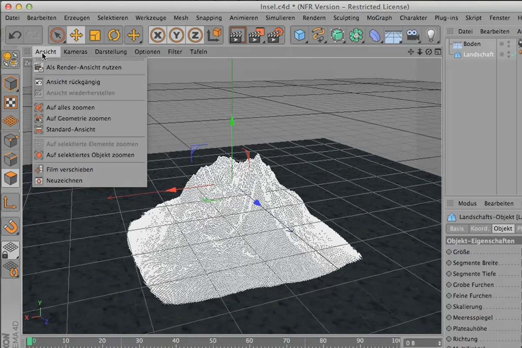Open the deformer objects icon
The width and height of the screenshot is (522, 348).
point(375,35)
